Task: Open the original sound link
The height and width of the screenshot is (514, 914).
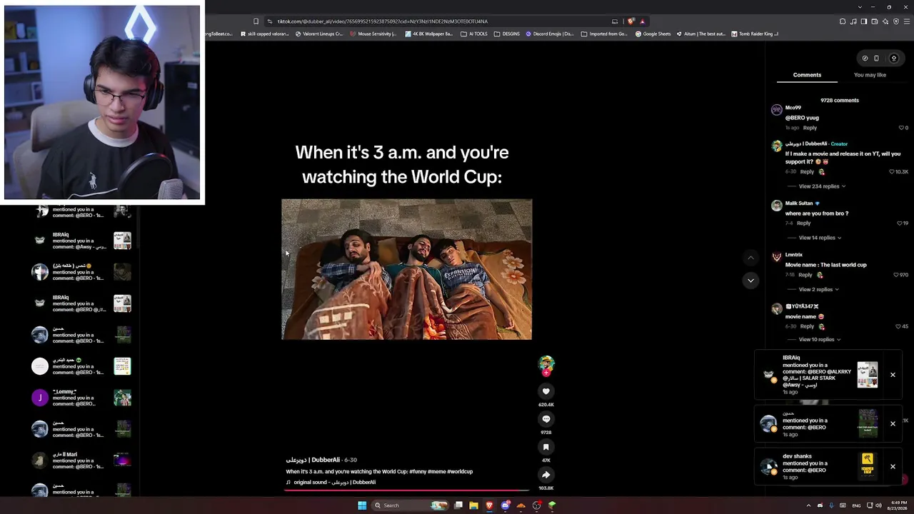Action: [335, 483]
